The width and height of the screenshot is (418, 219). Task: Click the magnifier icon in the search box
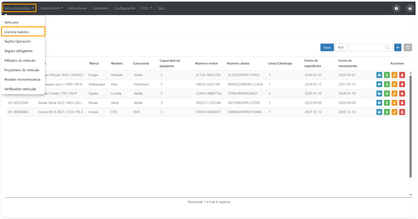[x=387, y=47]
